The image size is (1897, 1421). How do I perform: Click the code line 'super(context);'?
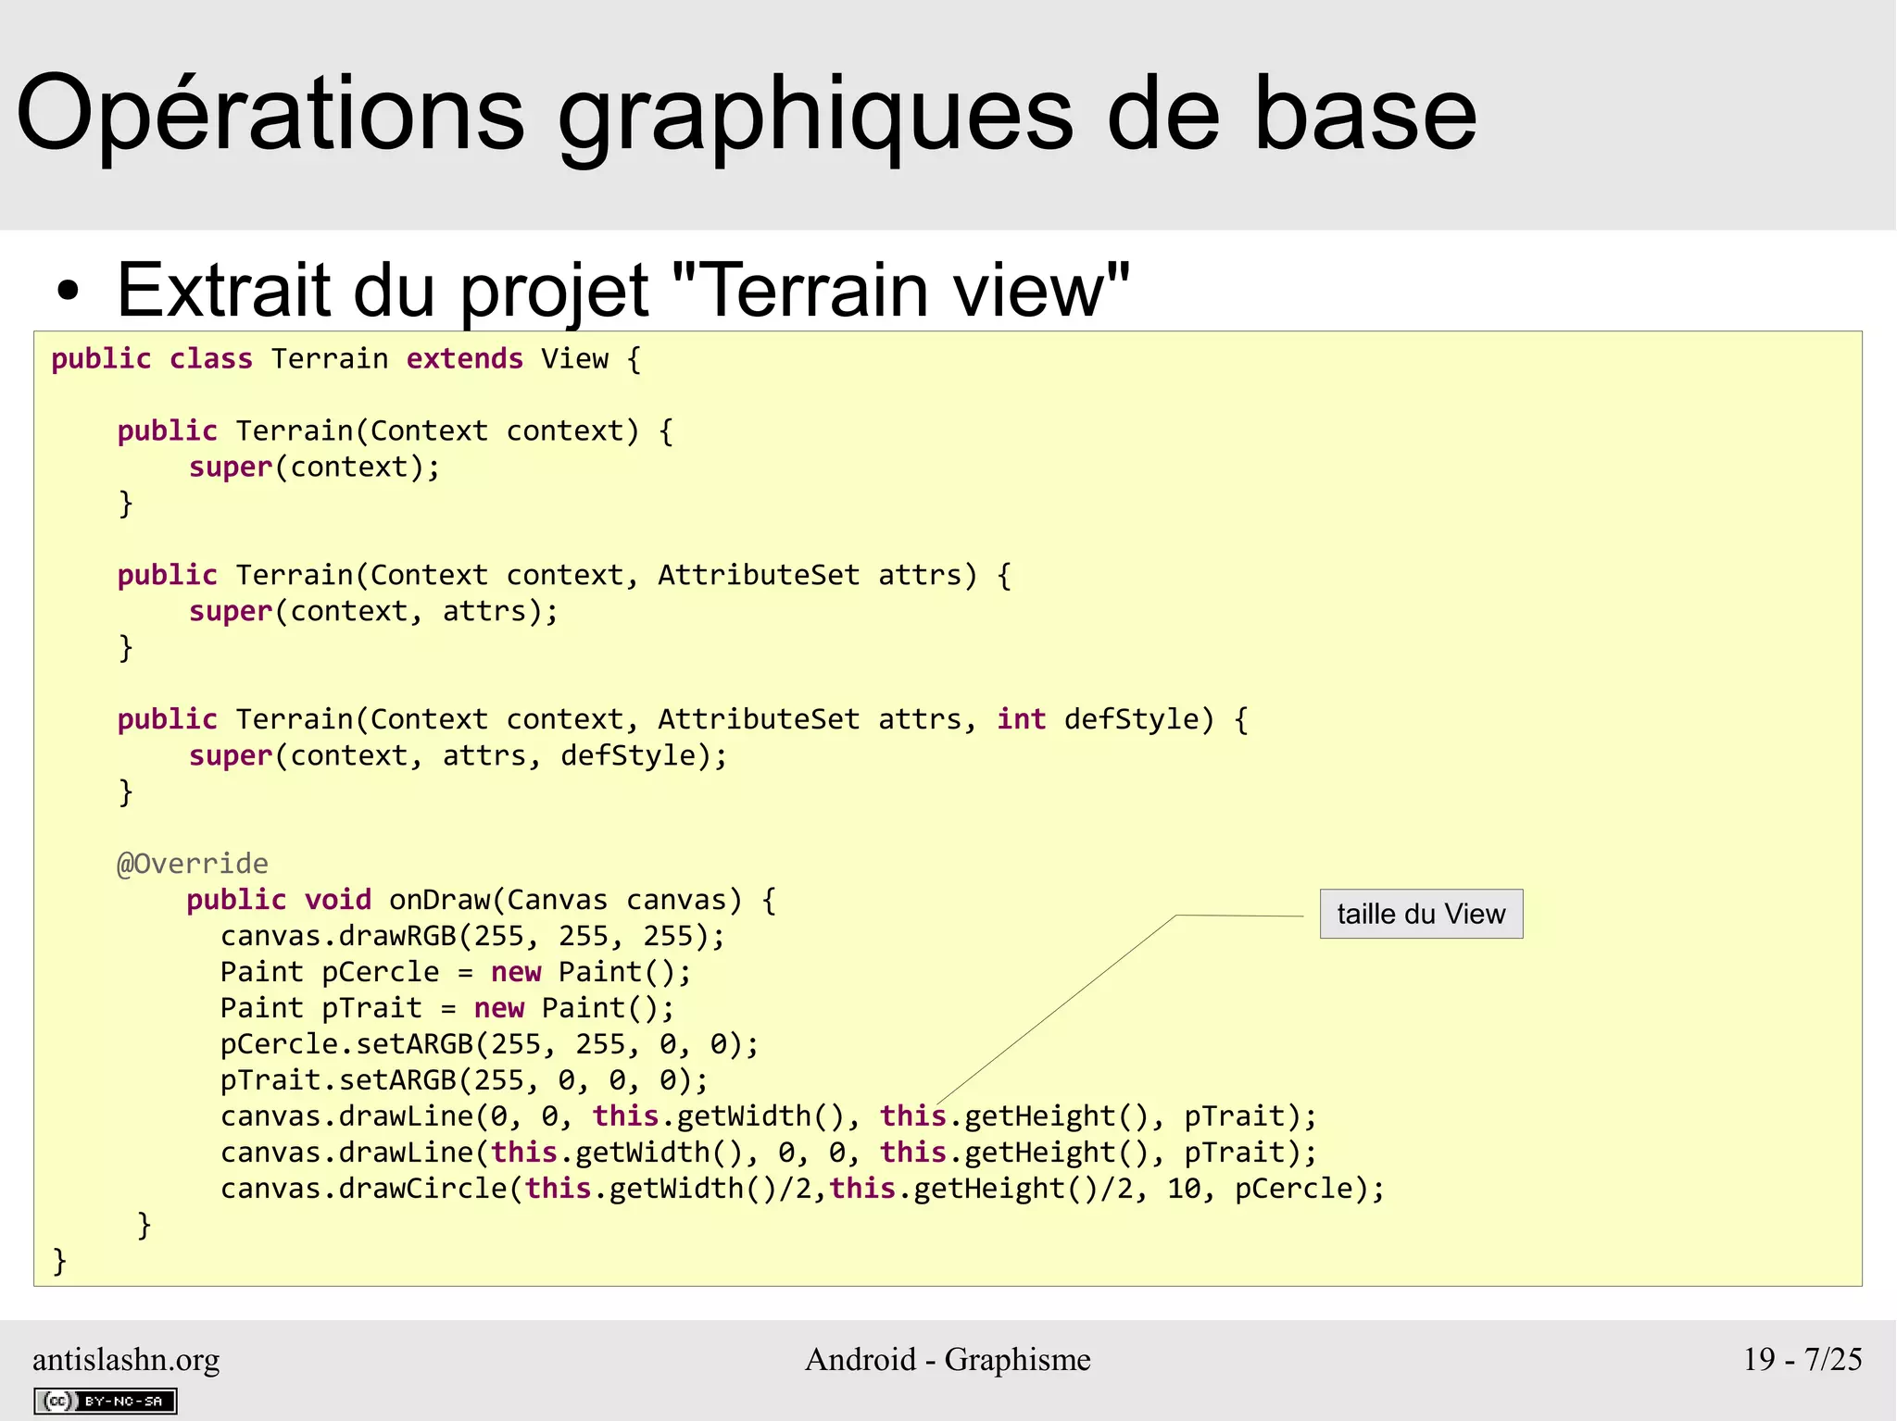pyautogui.click(x=315, y=467)
